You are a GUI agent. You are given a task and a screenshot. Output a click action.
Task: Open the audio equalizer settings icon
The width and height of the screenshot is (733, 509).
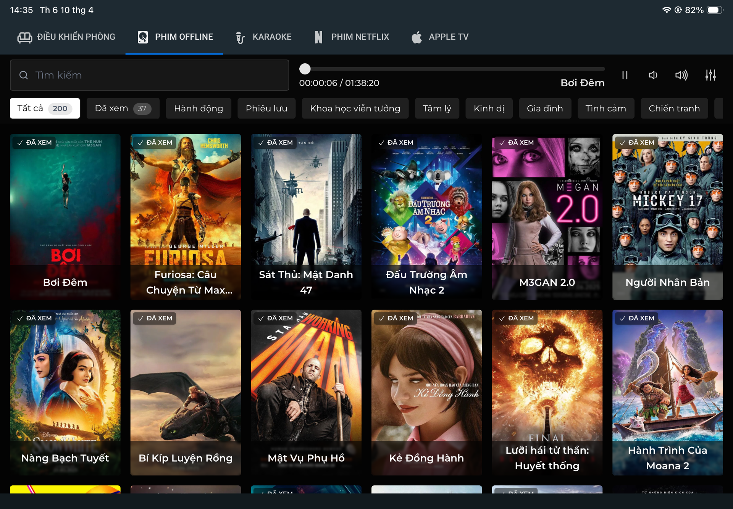[710, 75]
